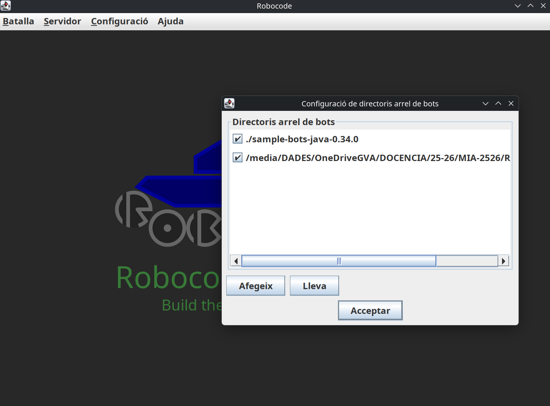Minimize the main Robocode window

point(518,6)
